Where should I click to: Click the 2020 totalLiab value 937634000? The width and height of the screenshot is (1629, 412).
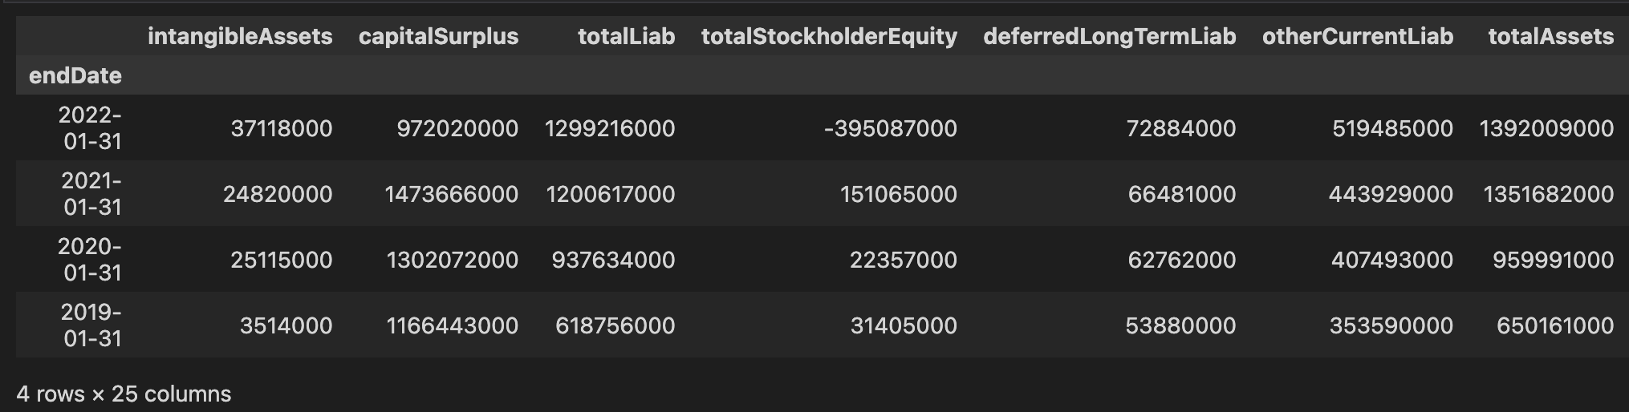(613, 260)
